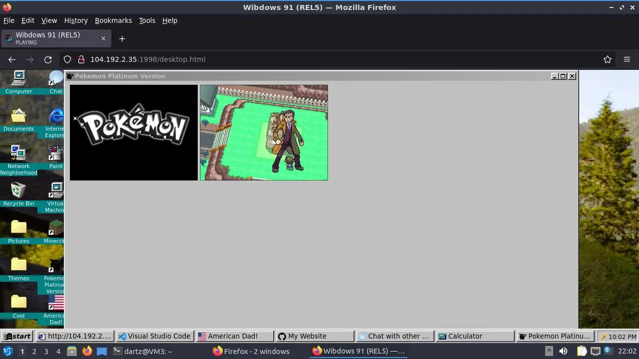Maximize the Pokemon Platinum Version window
This screenshot has width=639, height=359.
pos(563,76)
